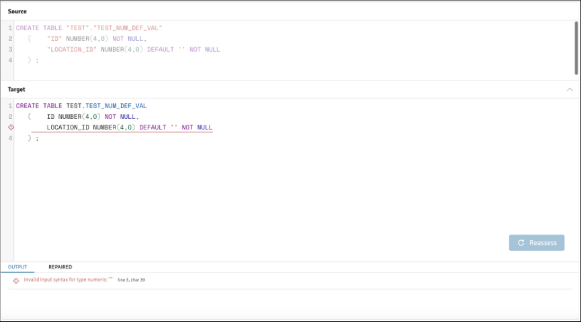This screenshot has width=581, height=322.
Task: Click line number 4 in Target gutter
Action: 10,138
